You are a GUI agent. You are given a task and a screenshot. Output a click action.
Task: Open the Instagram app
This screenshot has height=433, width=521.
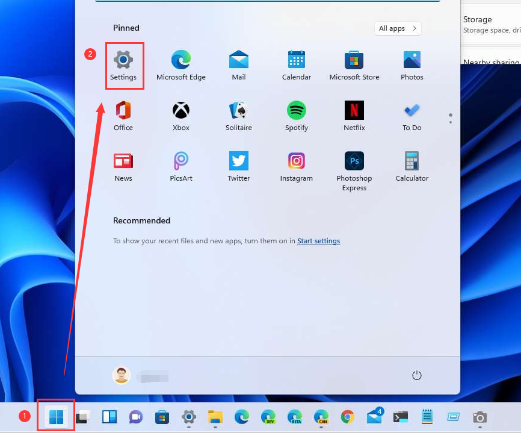(297, 167)
